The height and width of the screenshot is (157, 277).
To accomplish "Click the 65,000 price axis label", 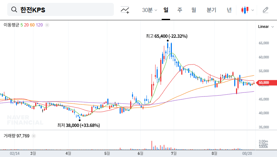I will (264, 43).
